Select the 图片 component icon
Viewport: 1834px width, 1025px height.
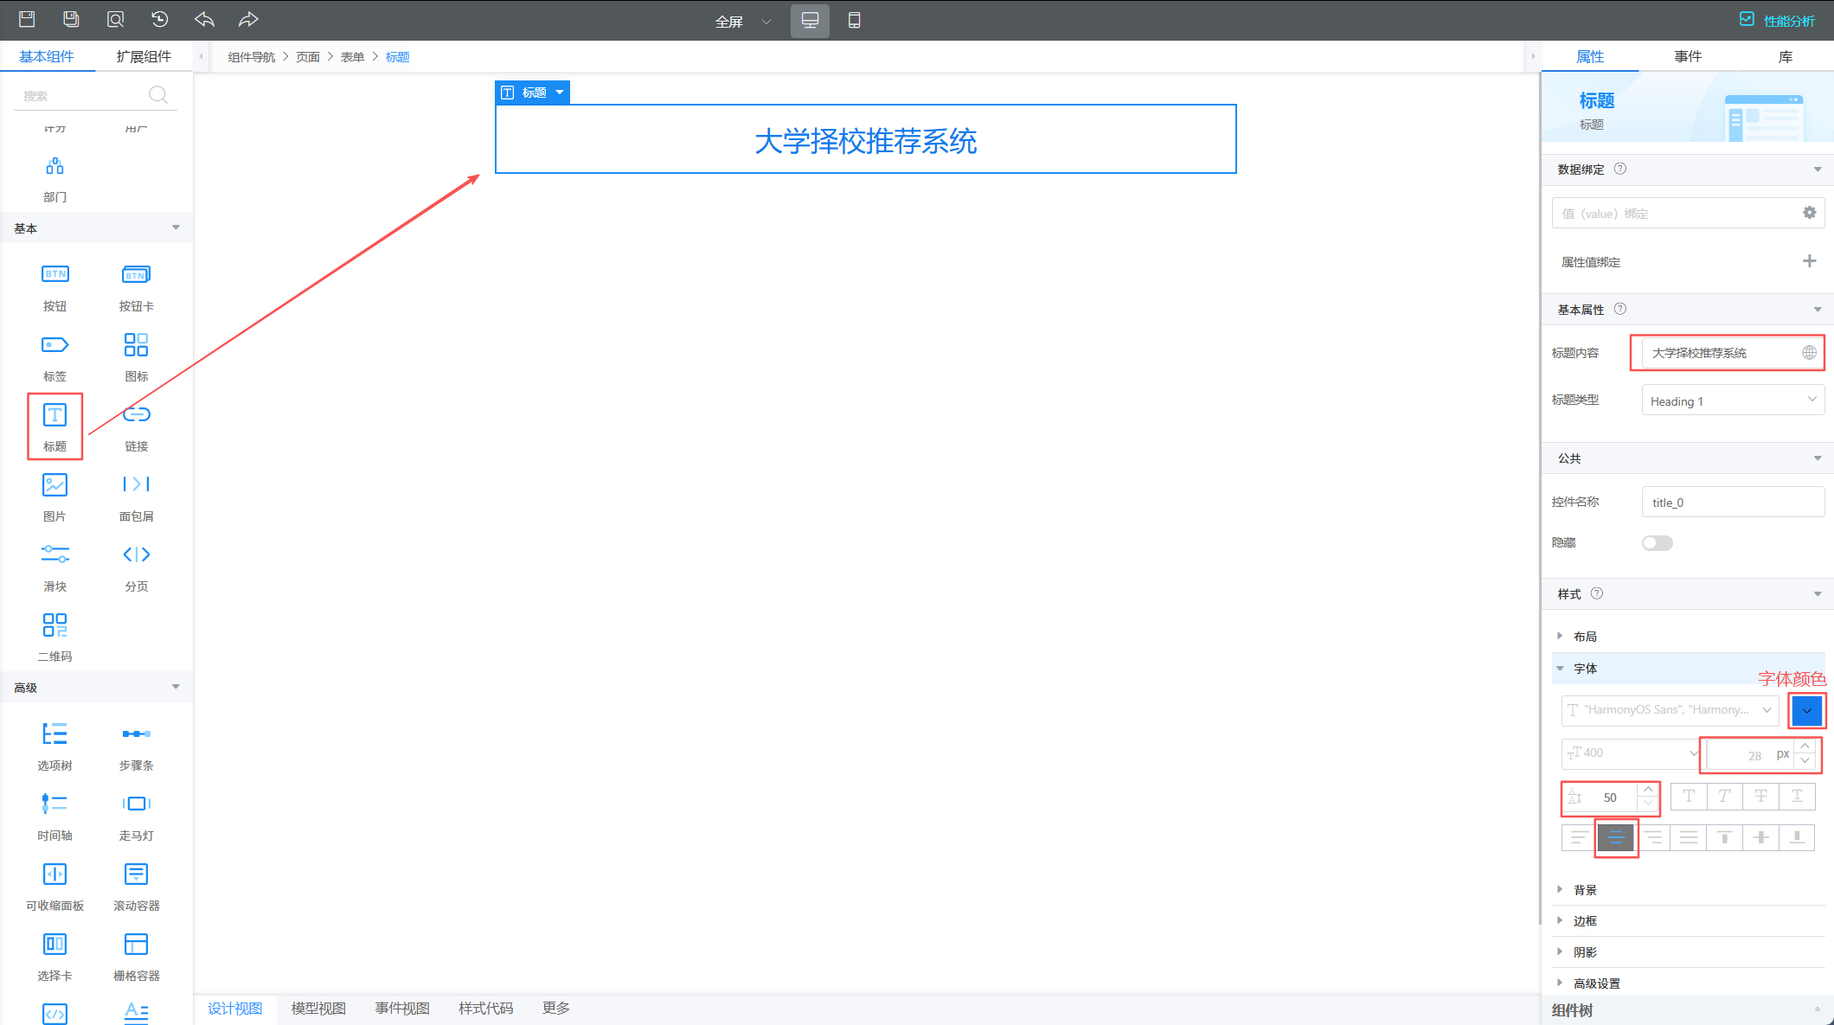coord(55,485)
